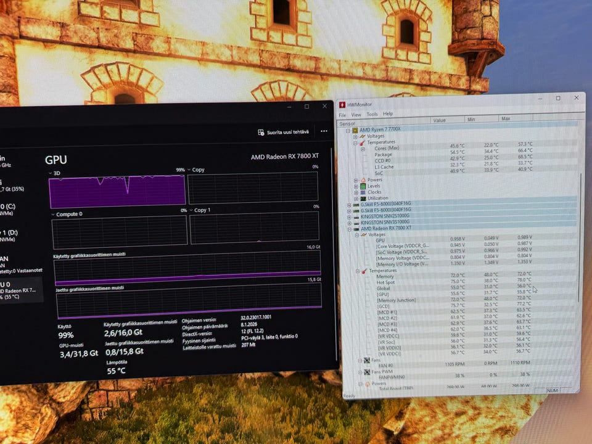Collapse the Fans PWM node
Screen dimensions: 592x444
pos(360,372)
